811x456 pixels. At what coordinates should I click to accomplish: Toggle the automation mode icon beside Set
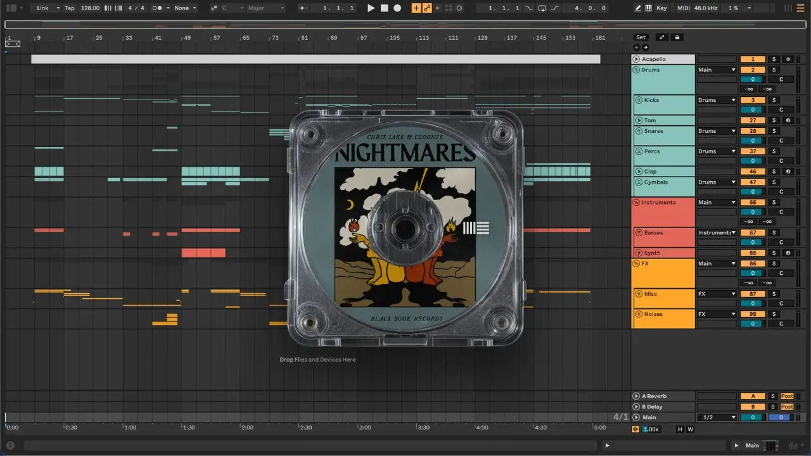pyautogui.click(x=661, y=37)
